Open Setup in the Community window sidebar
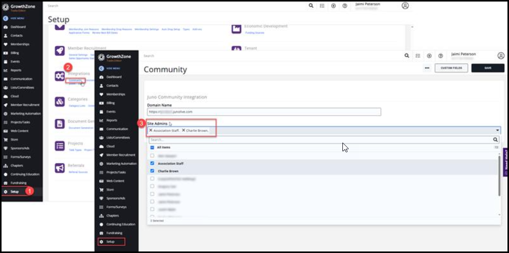 click(110, 241)
